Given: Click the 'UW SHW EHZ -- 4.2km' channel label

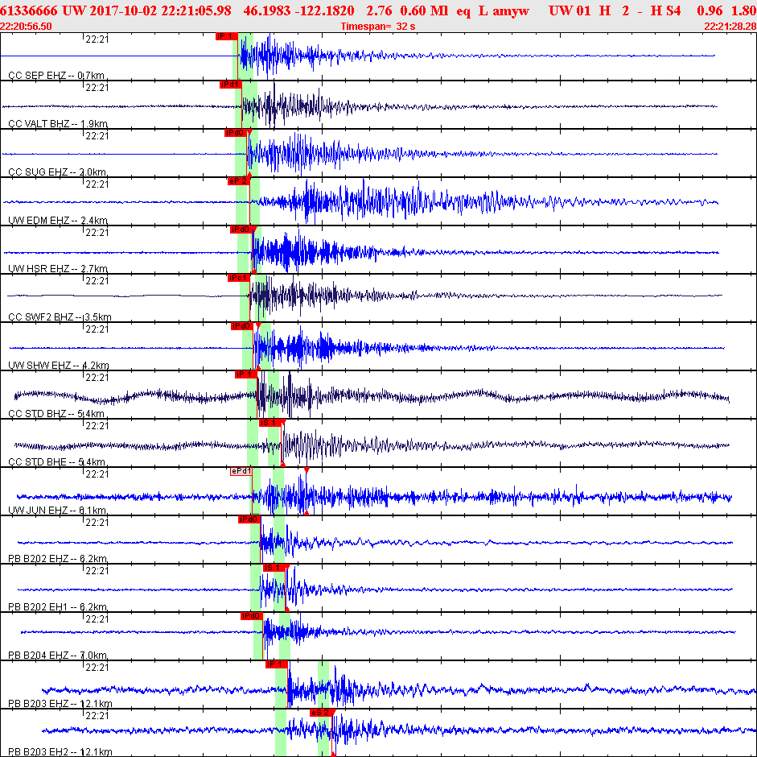Looking at the screenshot, I should coord(59,366).
